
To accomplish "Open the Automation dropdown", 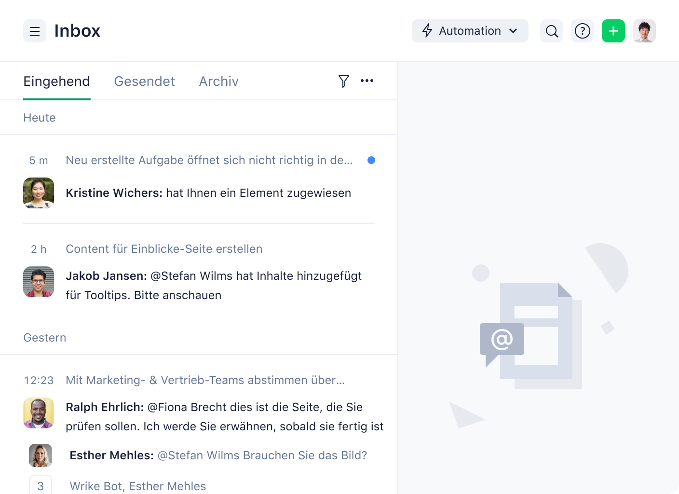I will (x=470, y=31).
